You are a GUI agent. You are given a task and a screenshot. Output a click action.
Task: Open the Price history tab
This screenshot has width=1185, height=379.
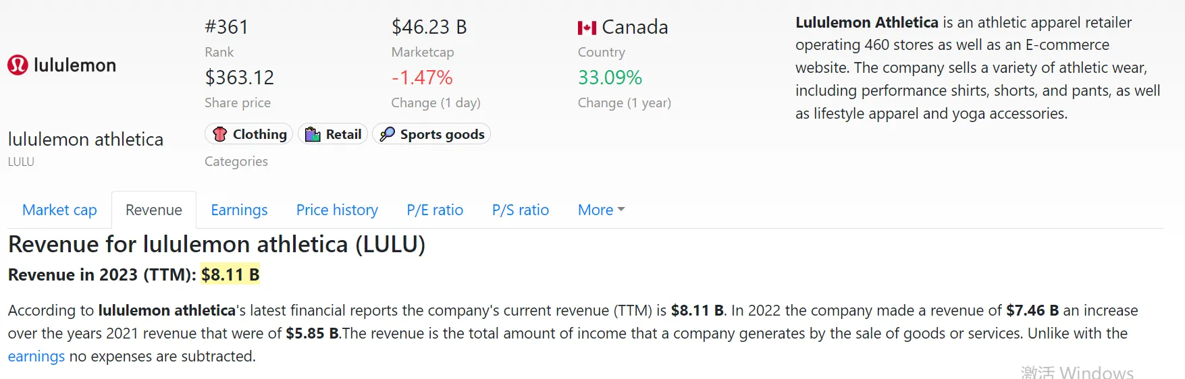(337, 210)
